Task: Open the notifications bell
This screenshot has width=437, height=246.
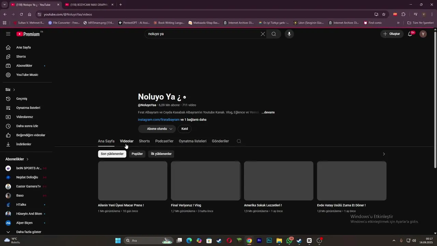Action: point(410,34)
